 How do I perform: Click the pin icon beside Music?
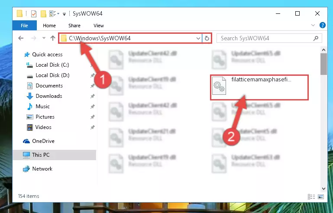tap(92, 106)
